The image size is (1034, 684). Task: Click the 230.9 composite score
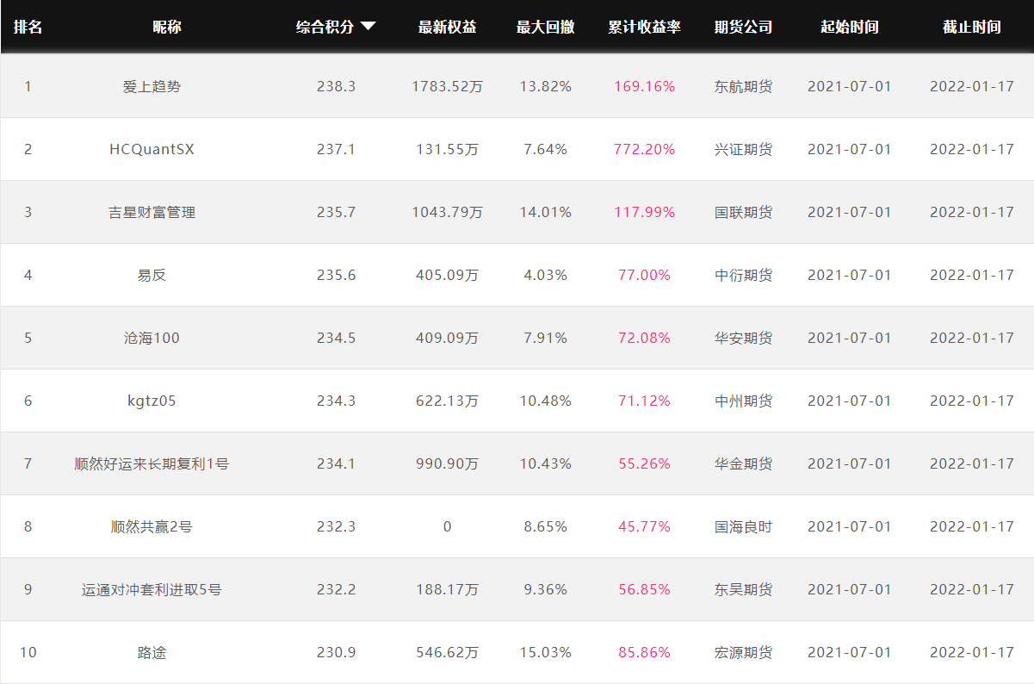click(x=336, y=652)
